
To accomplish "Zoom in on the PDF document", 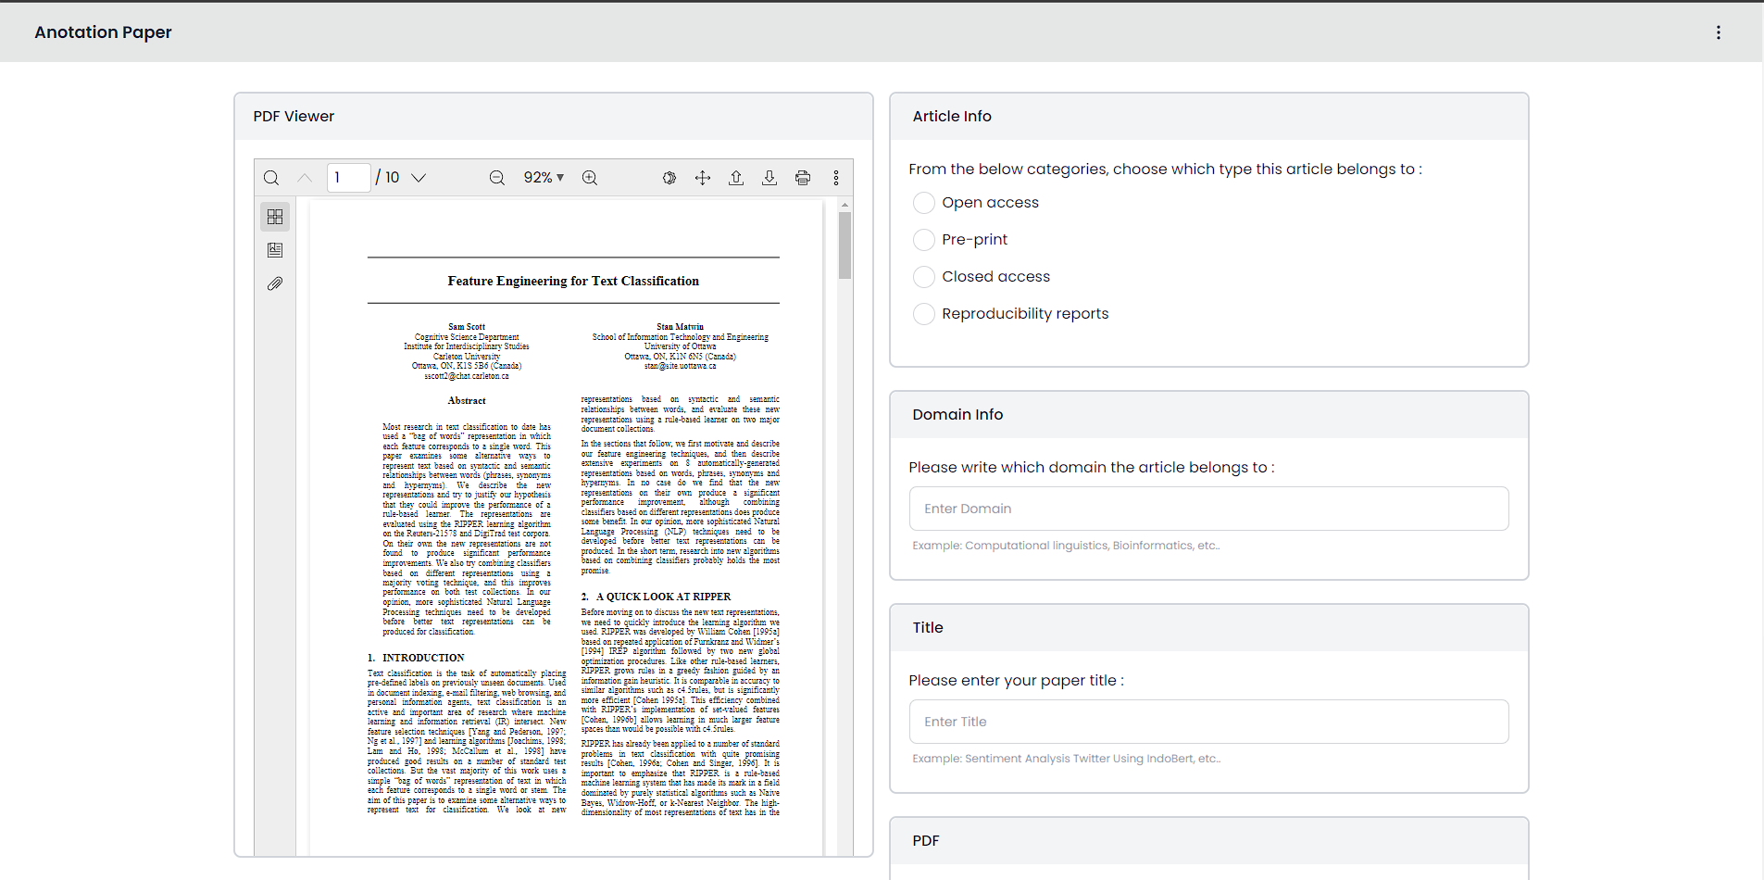I will click(x=590, y=177).
